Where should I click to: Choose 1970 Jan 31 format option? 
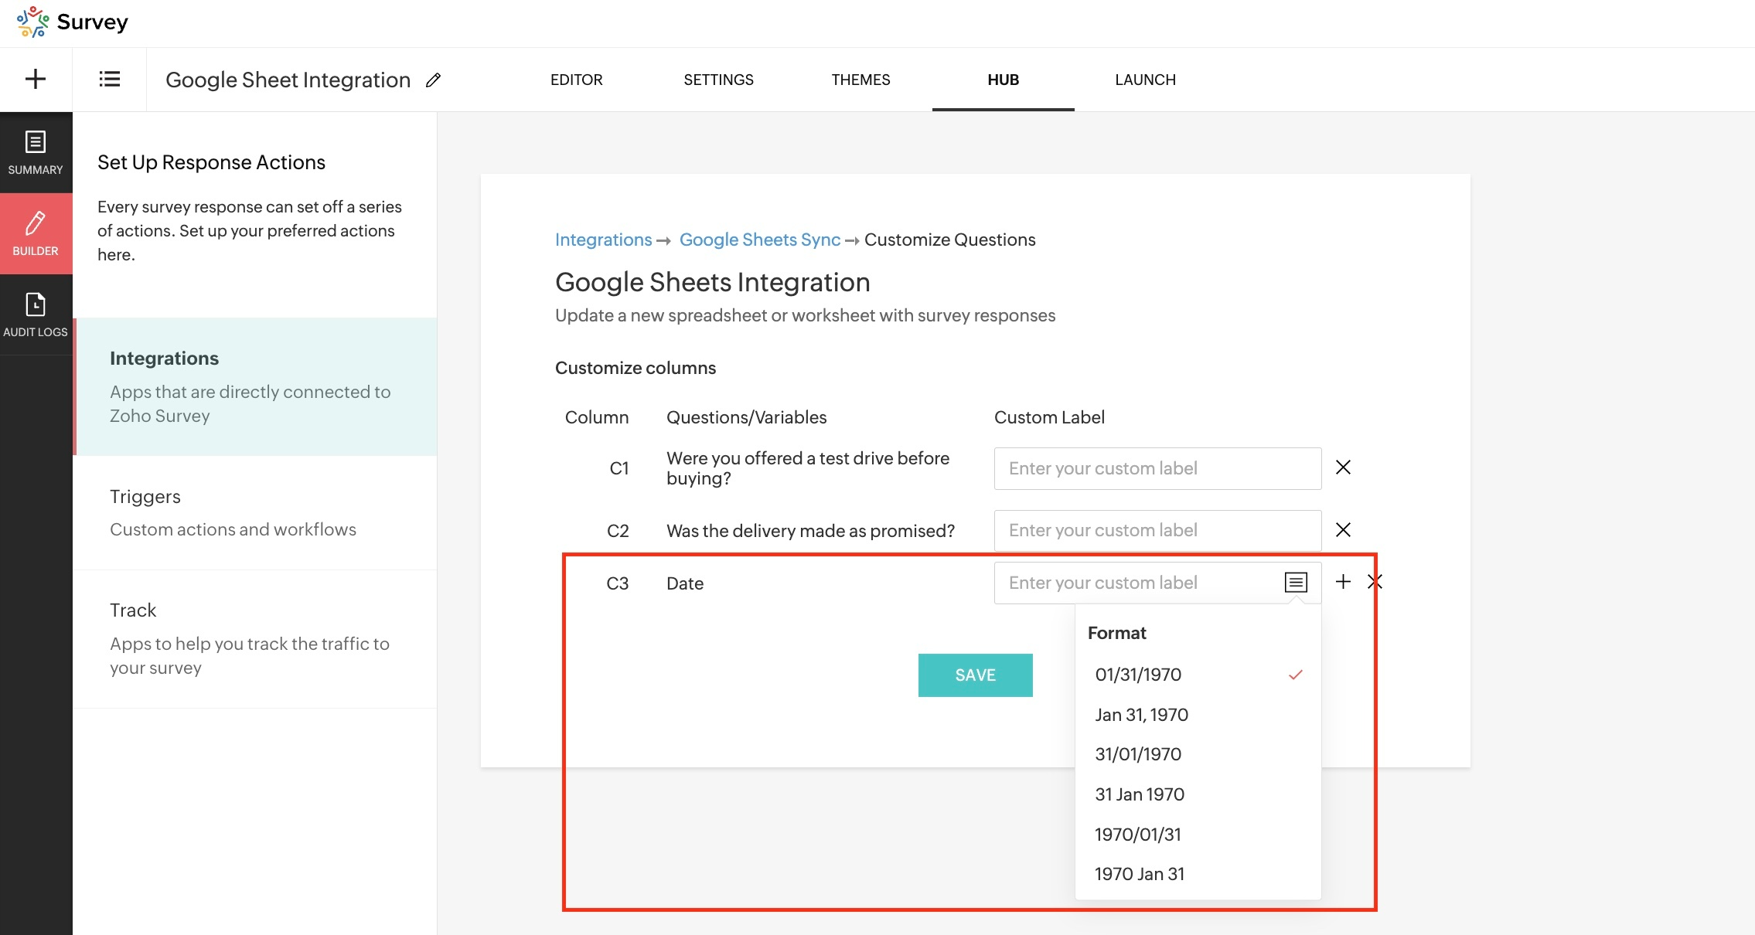click(x=1140, y=874)
